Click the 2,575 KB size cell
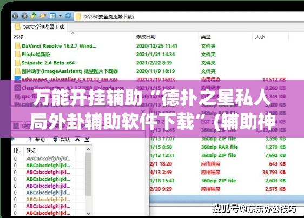This screenshot has height=218, width=304. coord(275,189)
